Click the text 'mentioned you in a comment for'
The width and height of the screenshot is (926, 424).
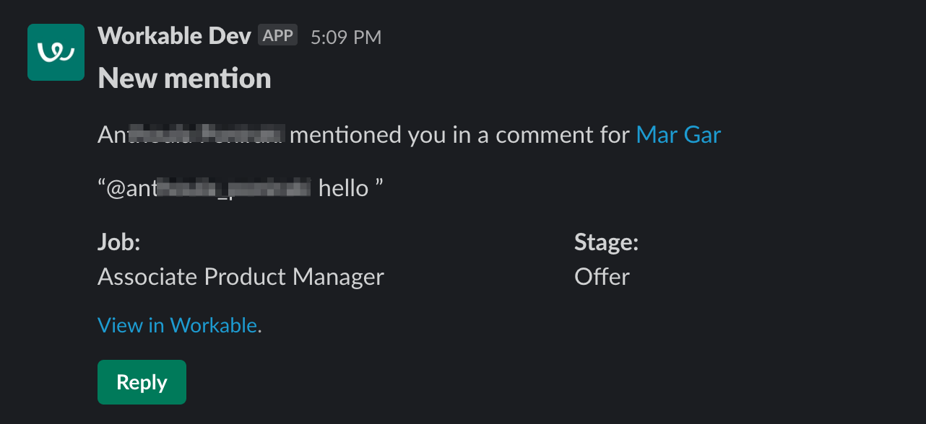[x=459, y=134]
